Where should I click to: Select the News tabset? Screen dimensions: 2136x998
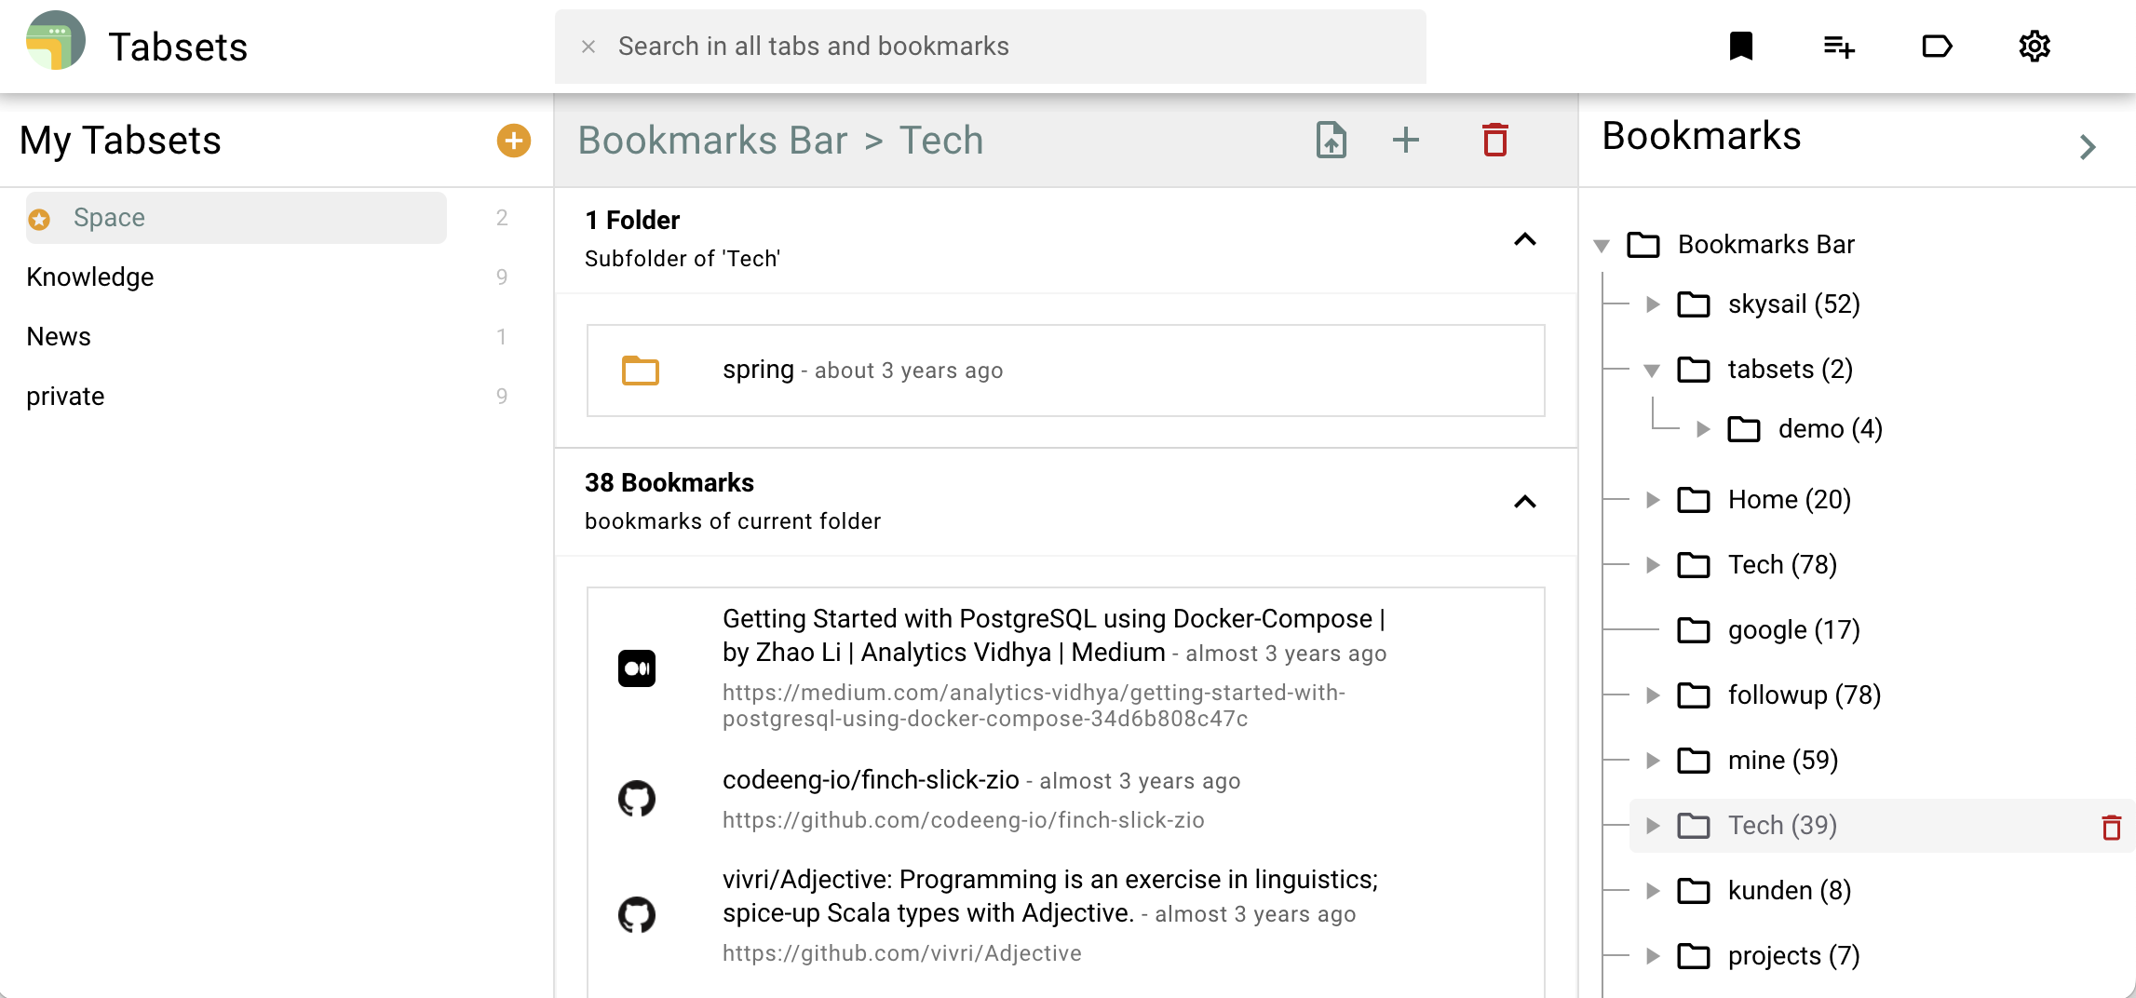[x=59, y=337]
